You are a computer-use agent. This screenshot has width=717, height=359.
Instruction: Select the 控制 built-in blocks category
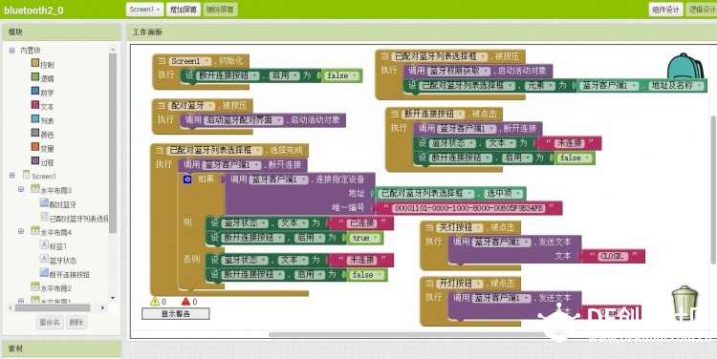pos(43,64)
